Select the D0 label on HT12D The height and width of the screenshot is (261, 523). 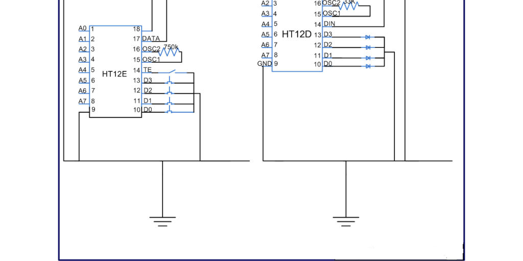click(x=328, y=63)
